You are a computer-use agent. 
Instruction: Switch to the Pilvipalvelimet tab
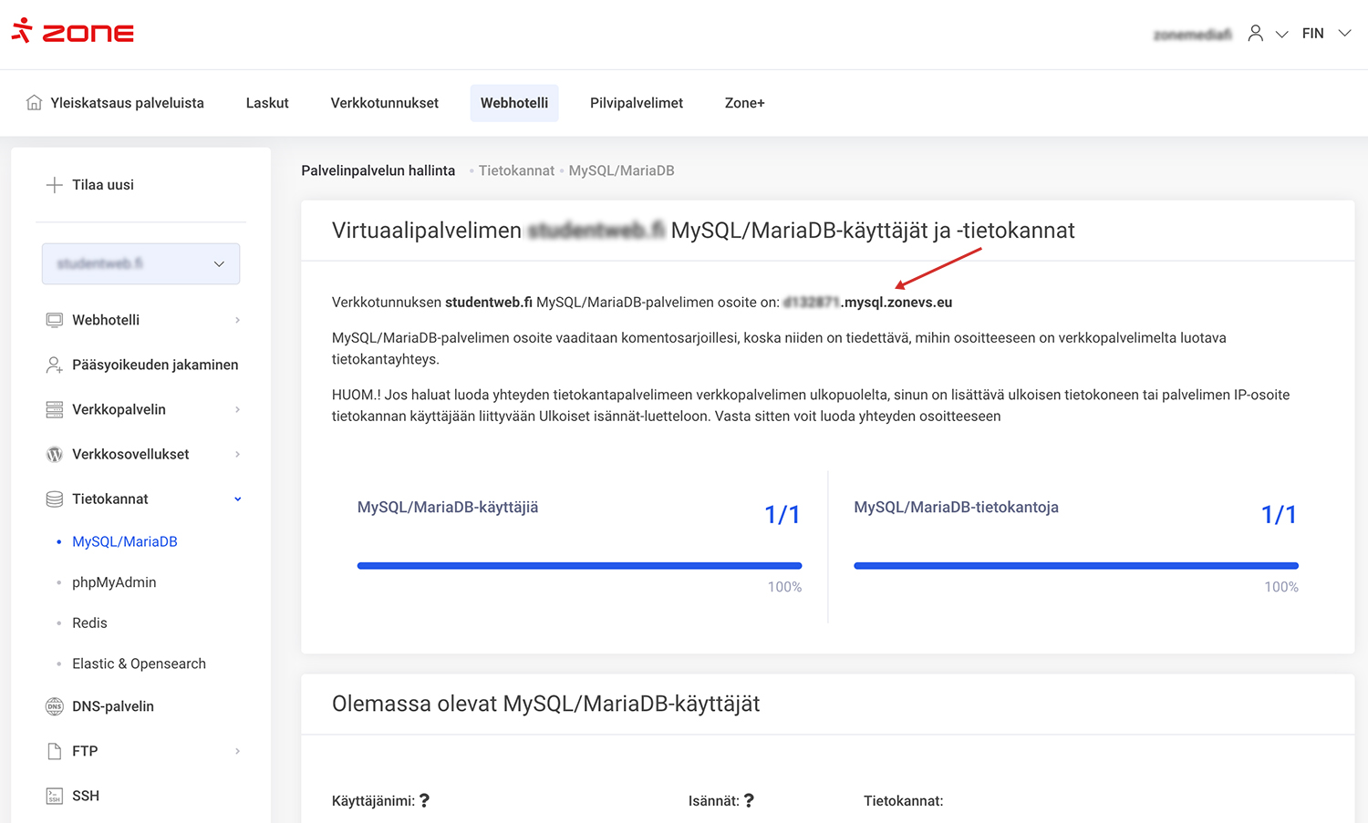[x=636, y=103]
